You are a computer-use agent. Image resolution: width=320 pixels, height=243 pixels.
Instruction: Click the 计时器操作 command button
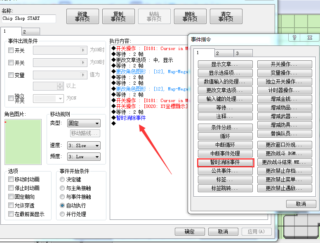[285, 90]
